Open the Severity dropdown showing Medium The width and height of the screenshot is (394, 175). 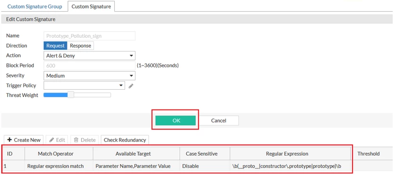point(90,75)
